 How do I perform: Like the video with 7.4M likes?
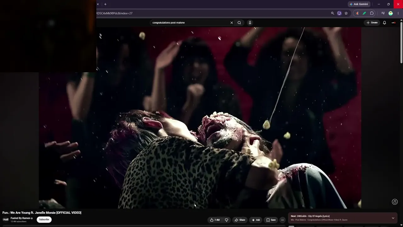215,220
